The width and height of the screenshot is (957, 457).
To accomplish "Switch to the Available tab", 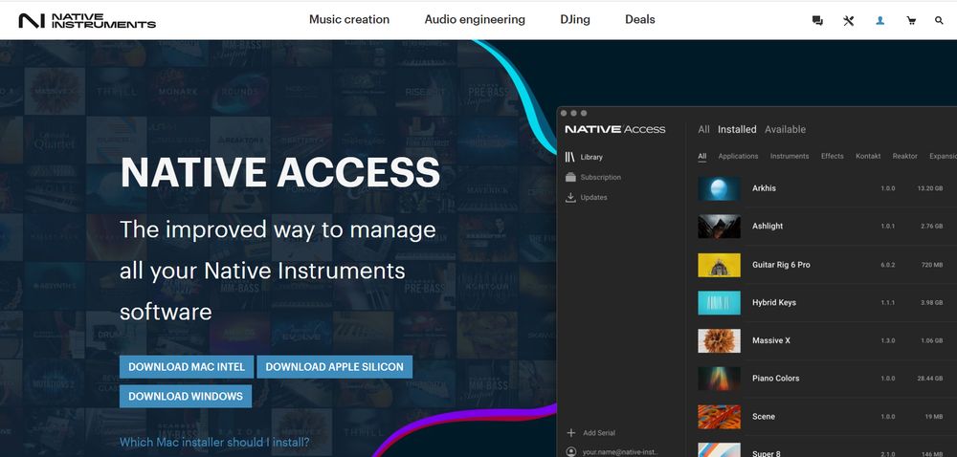I will 785,129.
